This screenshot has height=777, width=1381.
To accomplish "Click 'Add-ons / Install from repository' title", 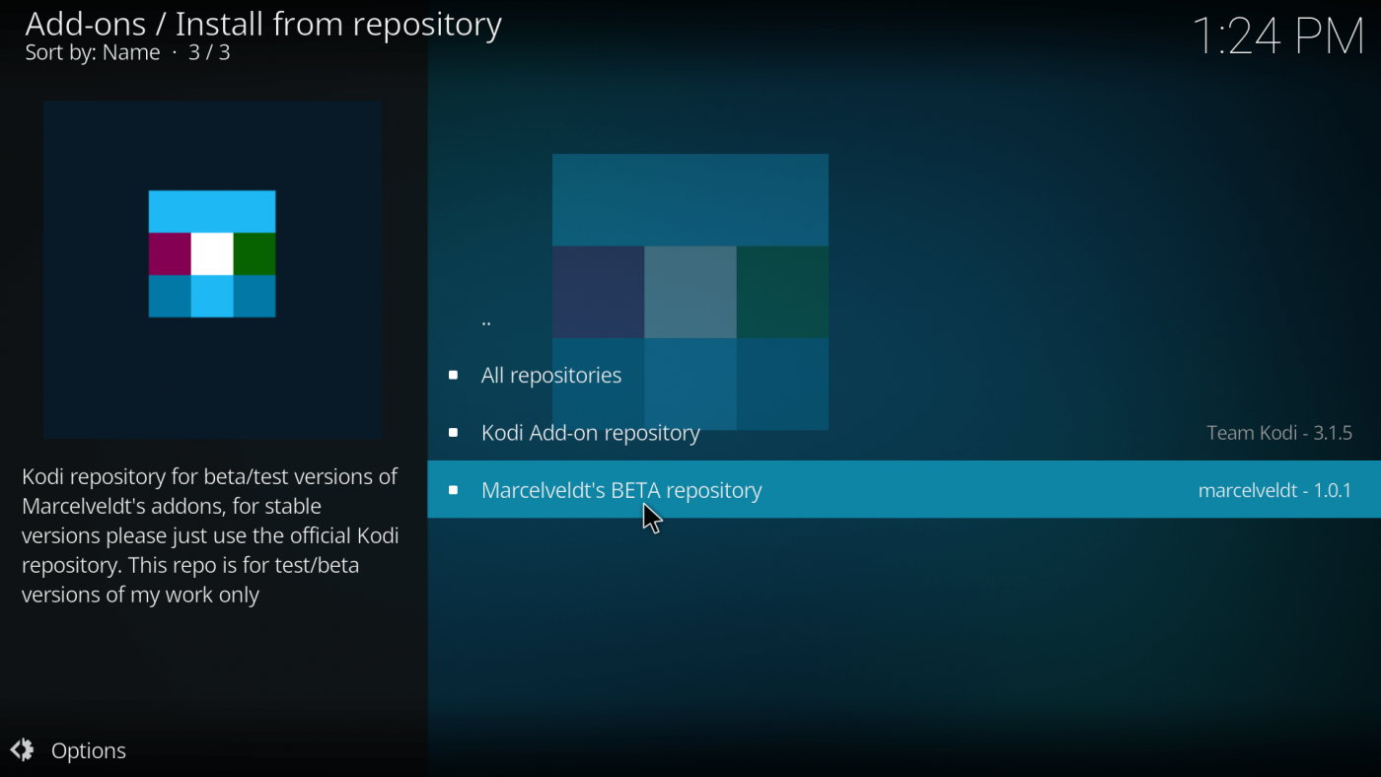I will (263, 24).
